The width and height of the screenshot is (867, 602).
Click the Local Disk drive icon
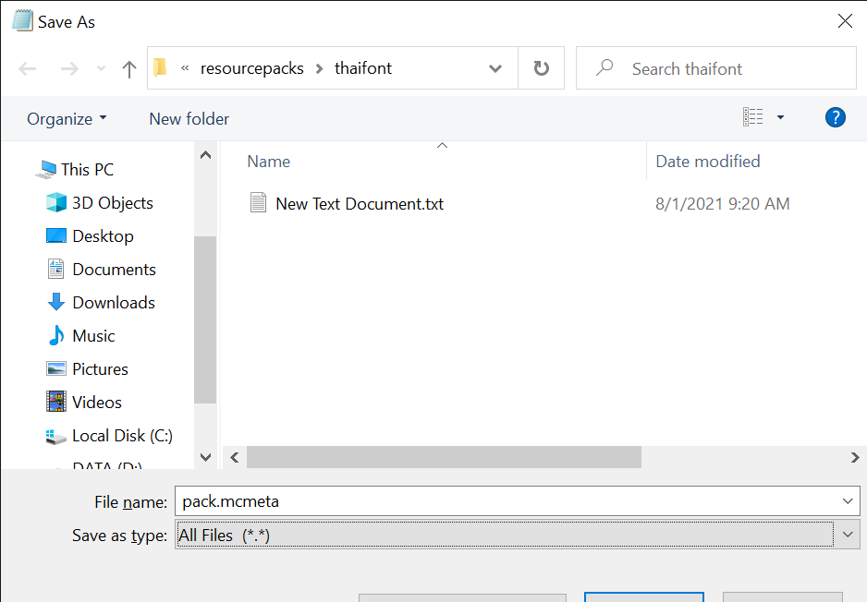click(x=55, y=437)
